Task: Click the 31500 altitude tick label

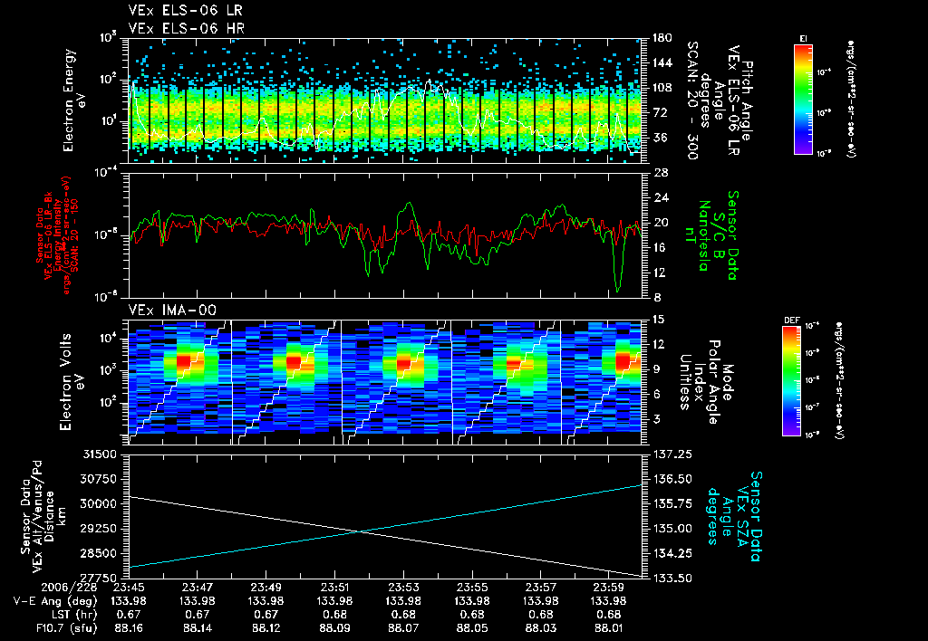Action: 98,454
